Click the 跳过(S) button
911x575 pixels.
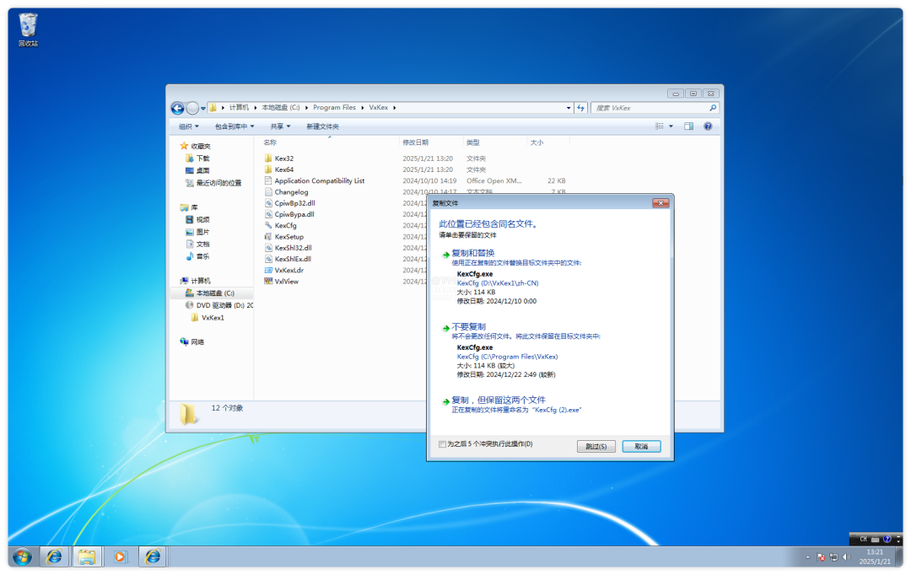point(596,446)
